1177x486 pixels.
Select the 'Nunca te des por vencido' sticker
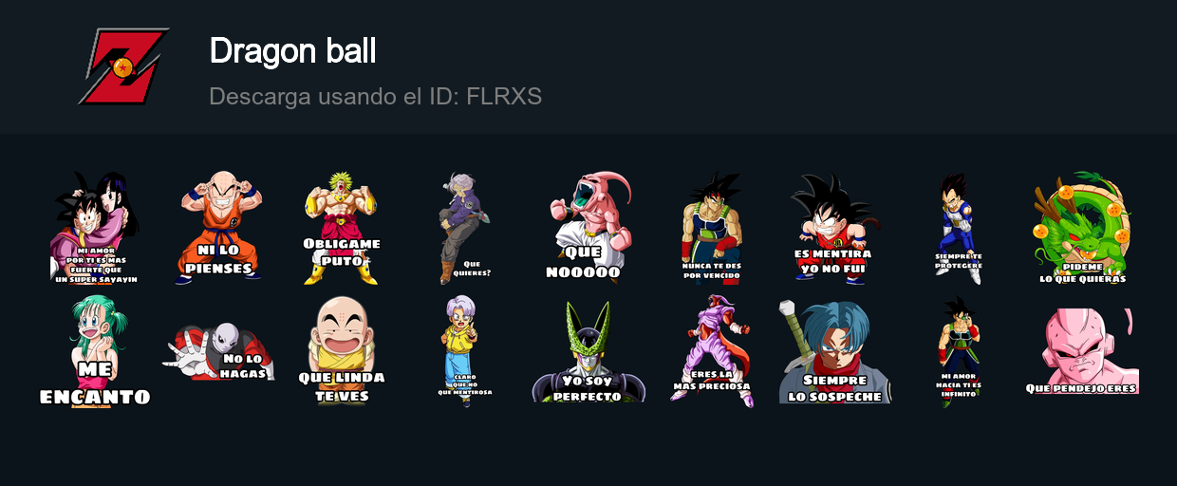[712, 228]
